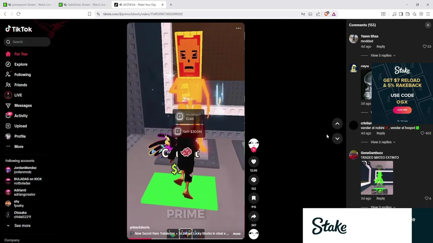Image resolution: width=433 pixels, height=243 pixels.
Task: Switch to GabbiDoto Stream tab
Action: pos(84,5)
